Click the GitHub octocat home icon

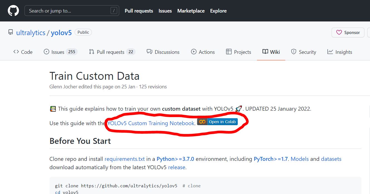[13, 11]
